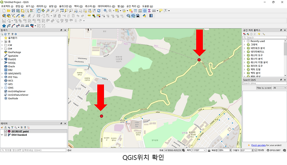This screenshot has width=287, height=165.
Task: Select the 20190107_point layer name
Action: pyautogui.click(x=20, y=131)
